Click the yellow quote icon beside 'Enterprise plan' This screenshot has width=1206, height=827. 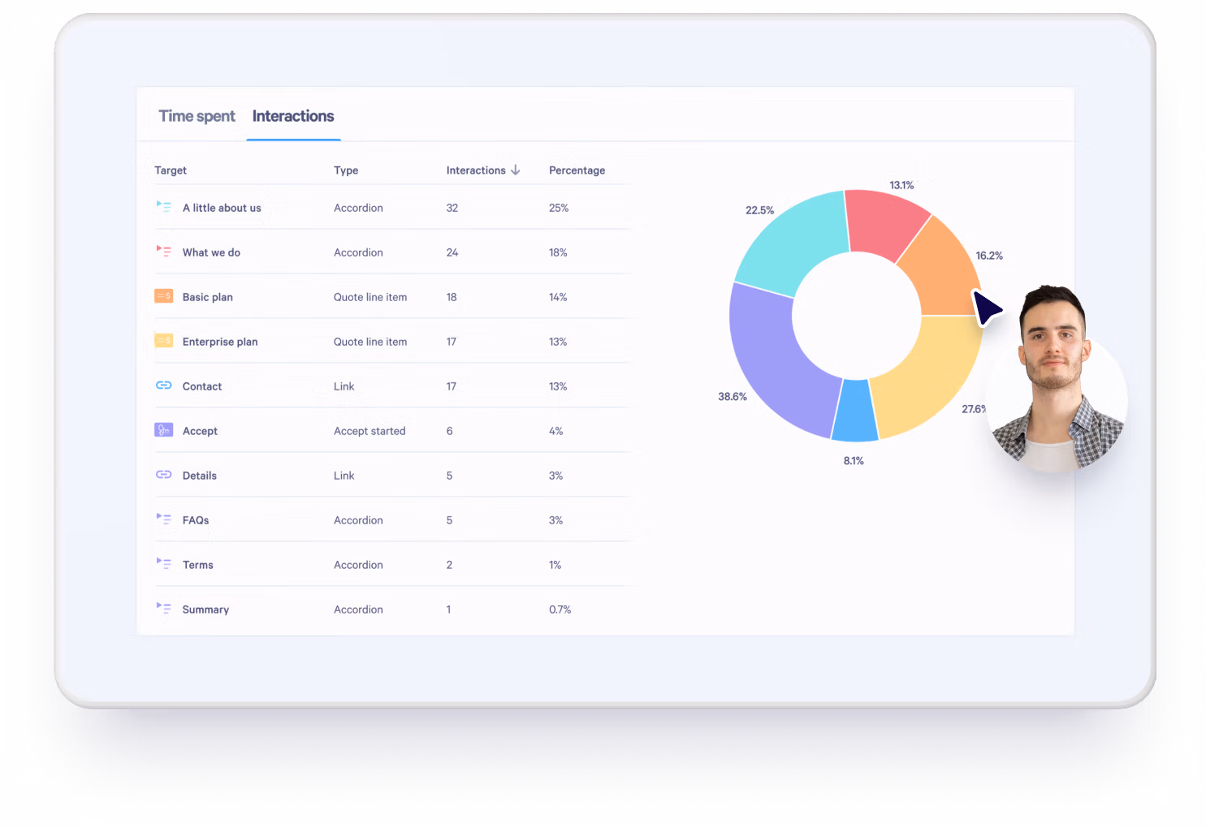point(164,341)
